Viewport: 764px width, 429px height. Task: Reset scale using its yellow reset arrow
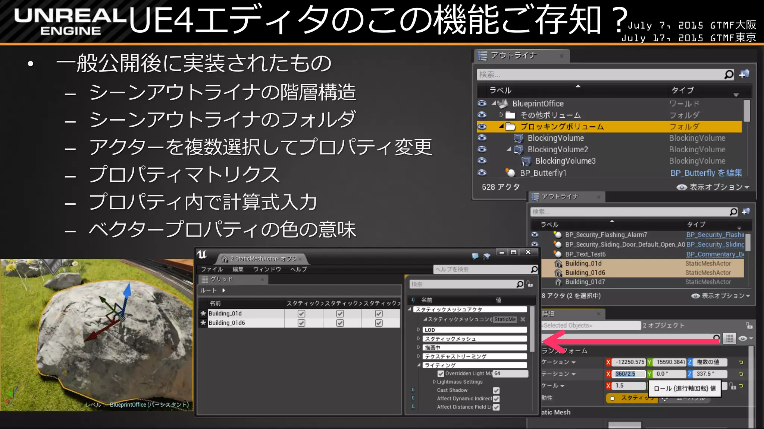click(741, 386)
